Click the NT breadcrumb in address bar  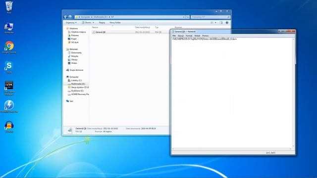point(112,17)
